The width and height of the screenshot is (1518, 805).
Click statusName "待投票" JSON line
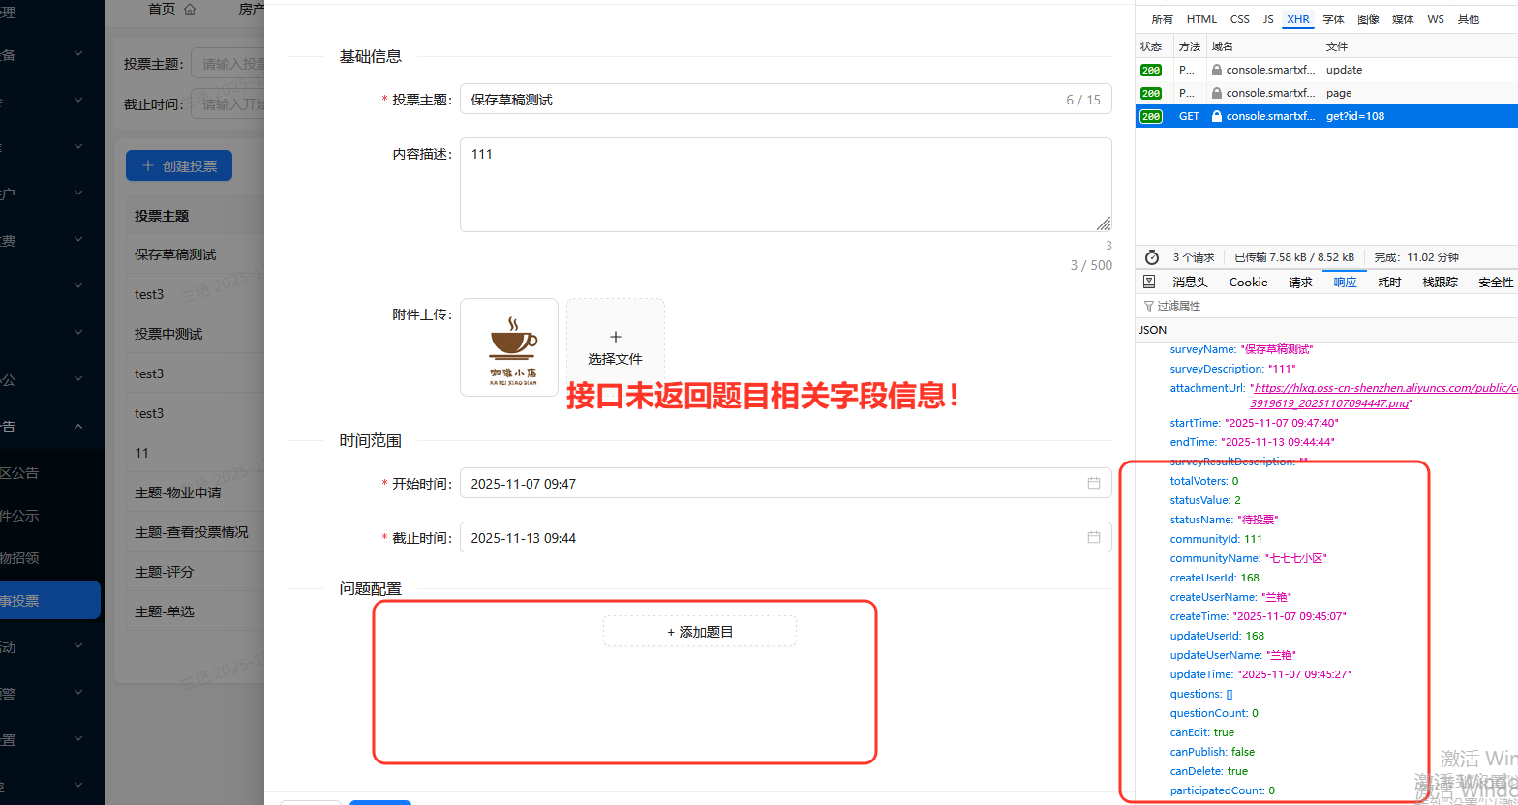click(1224, 520)
